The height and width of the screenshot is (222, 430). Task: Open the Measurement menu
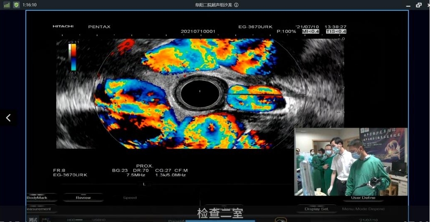(39, 209)
